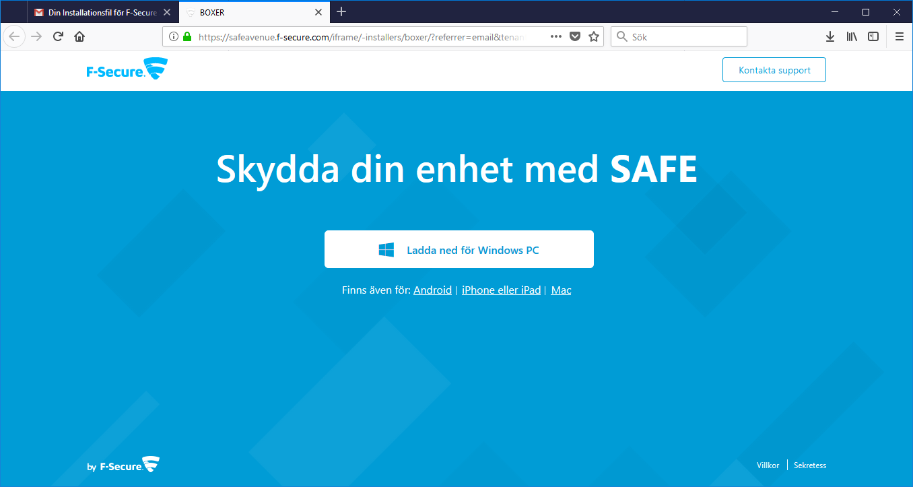Close the BOXER tab
Image resolution: width=913 pixels, height=487 pixels.
pos(318,12)
